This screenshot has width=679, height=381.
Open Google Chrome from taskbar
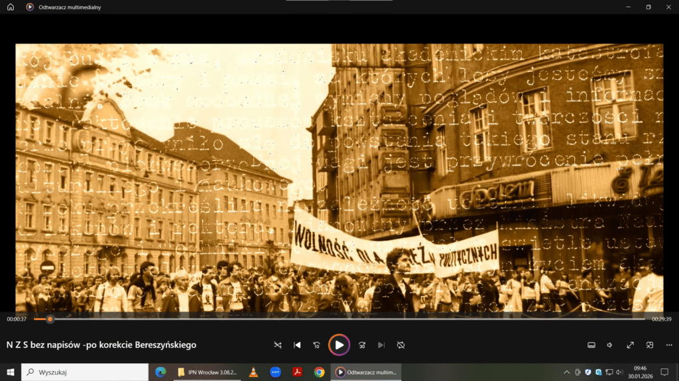coord(319,372)
